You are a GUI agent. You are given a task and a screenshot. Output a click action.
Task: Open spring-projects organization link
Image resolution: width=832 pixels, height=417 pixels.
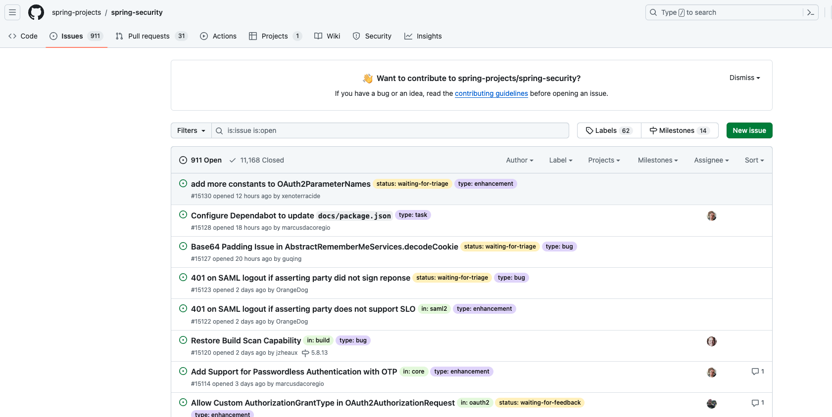pyautogui.click(x=76, y=12)
